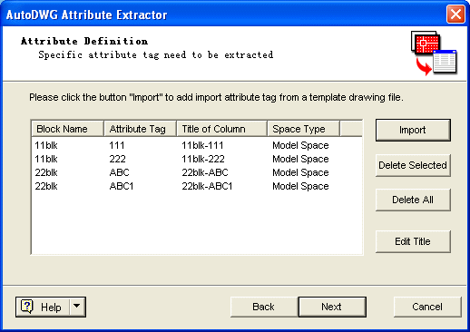Cancel the attribute extractor wizard
470x332 pixels.
coord(427,307)
